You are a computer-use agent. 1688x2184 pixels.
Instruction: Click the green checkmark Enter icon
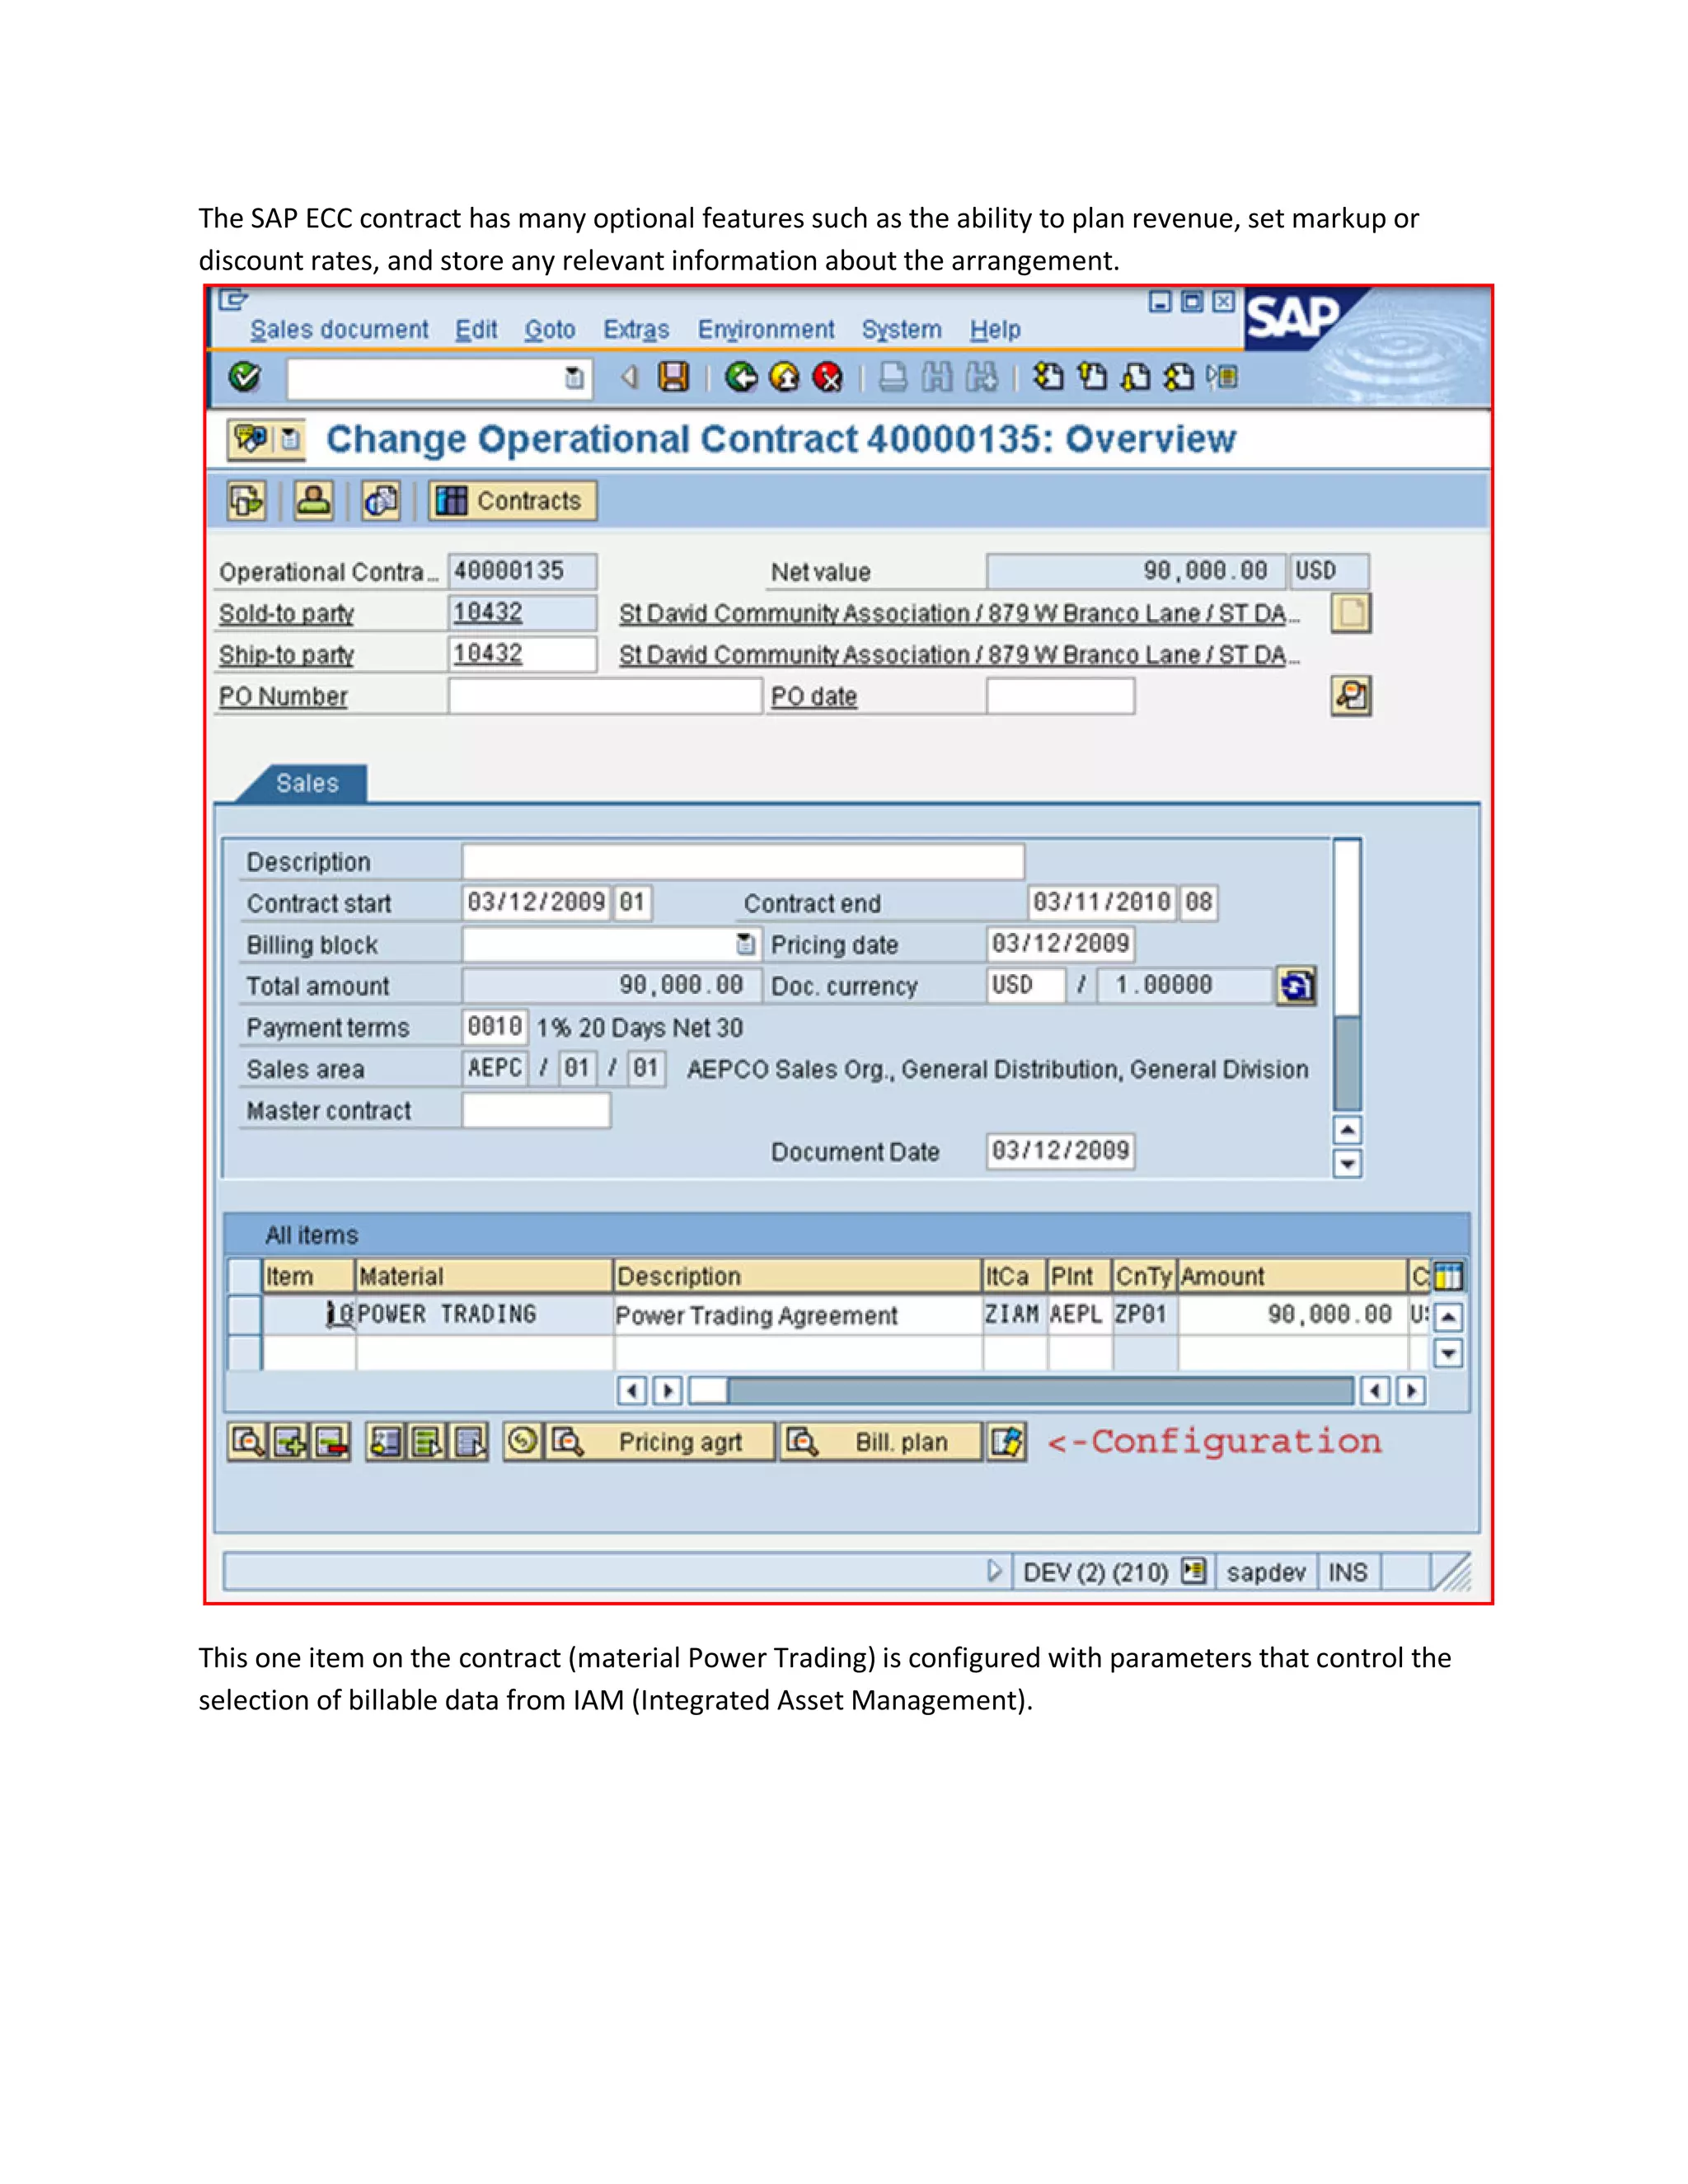pyautogui.click(x=245, y=377)
